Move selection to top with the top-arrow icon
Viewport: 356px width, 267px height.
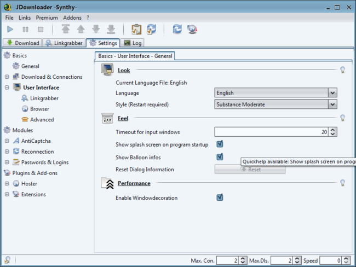click(x=66, y=29)
